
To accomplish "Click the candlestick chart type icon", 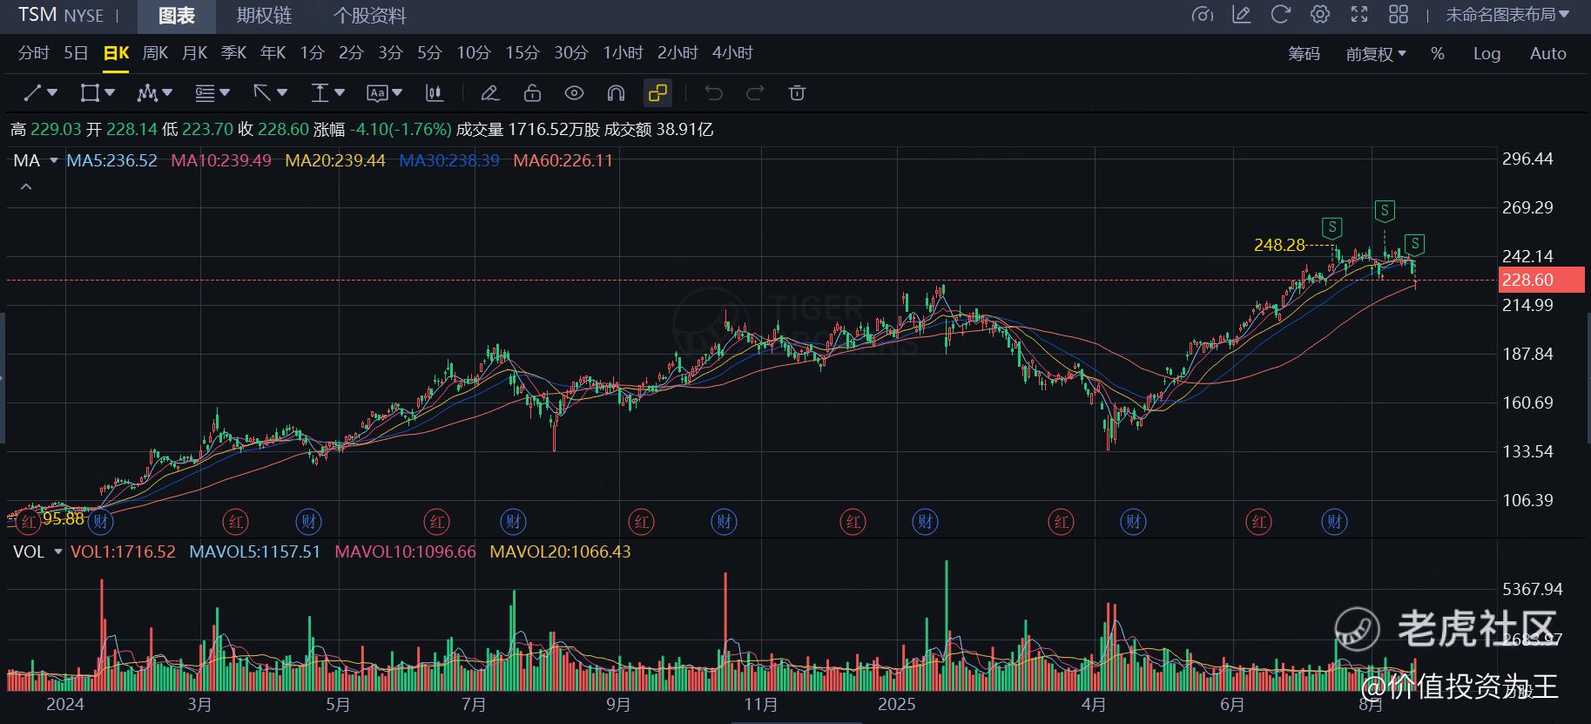I will point(434,93).
